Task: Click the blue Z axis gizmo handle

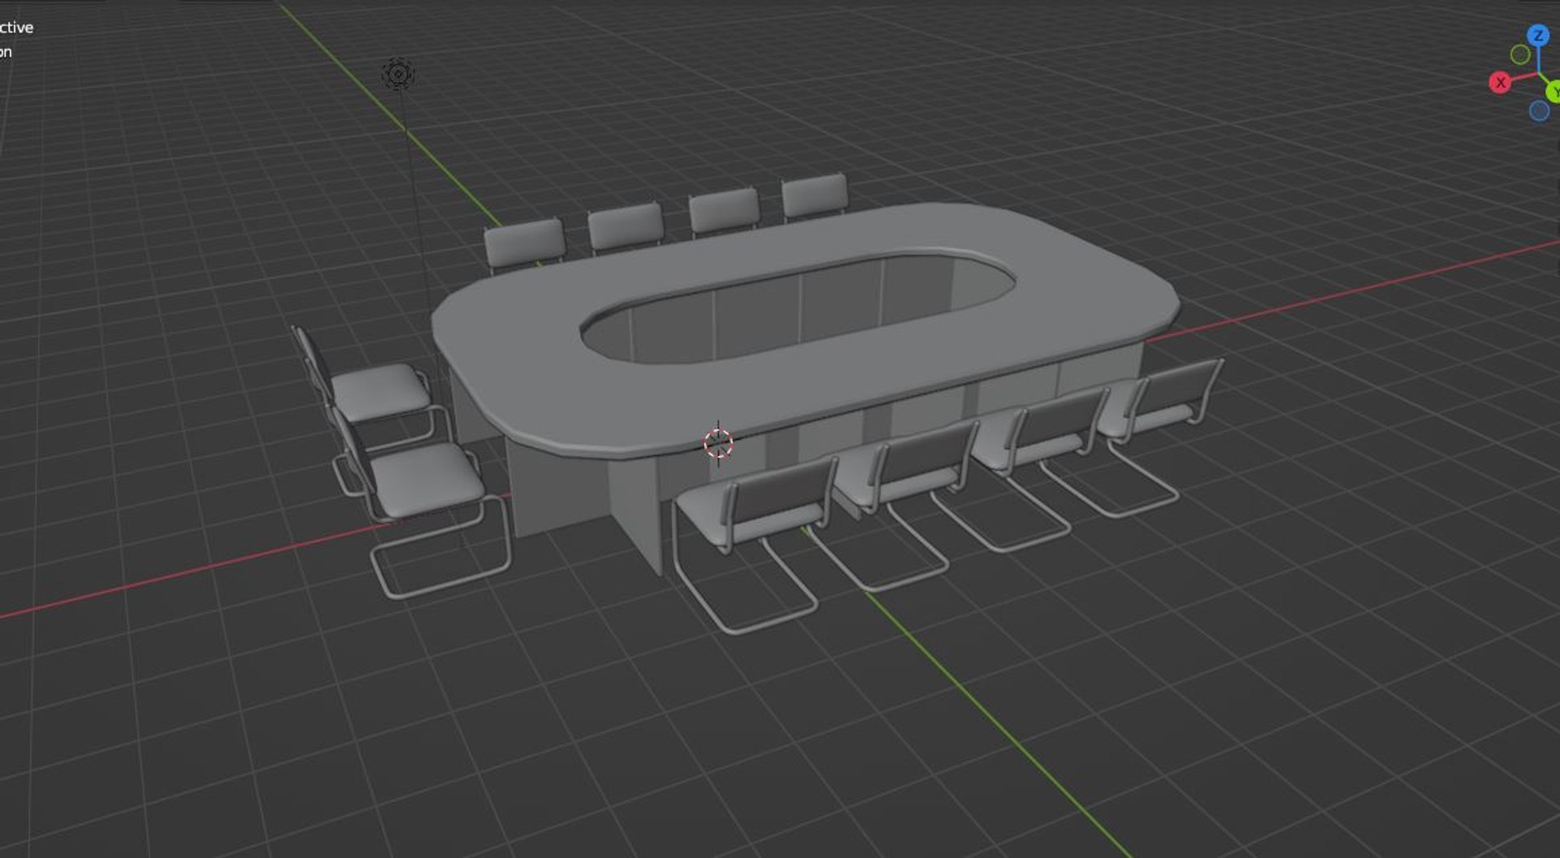Action: click(x=1537, y=36)
